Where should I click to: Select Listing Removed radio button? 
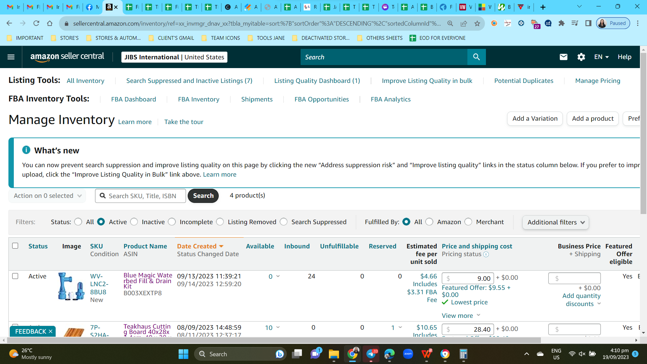point(220,222)
